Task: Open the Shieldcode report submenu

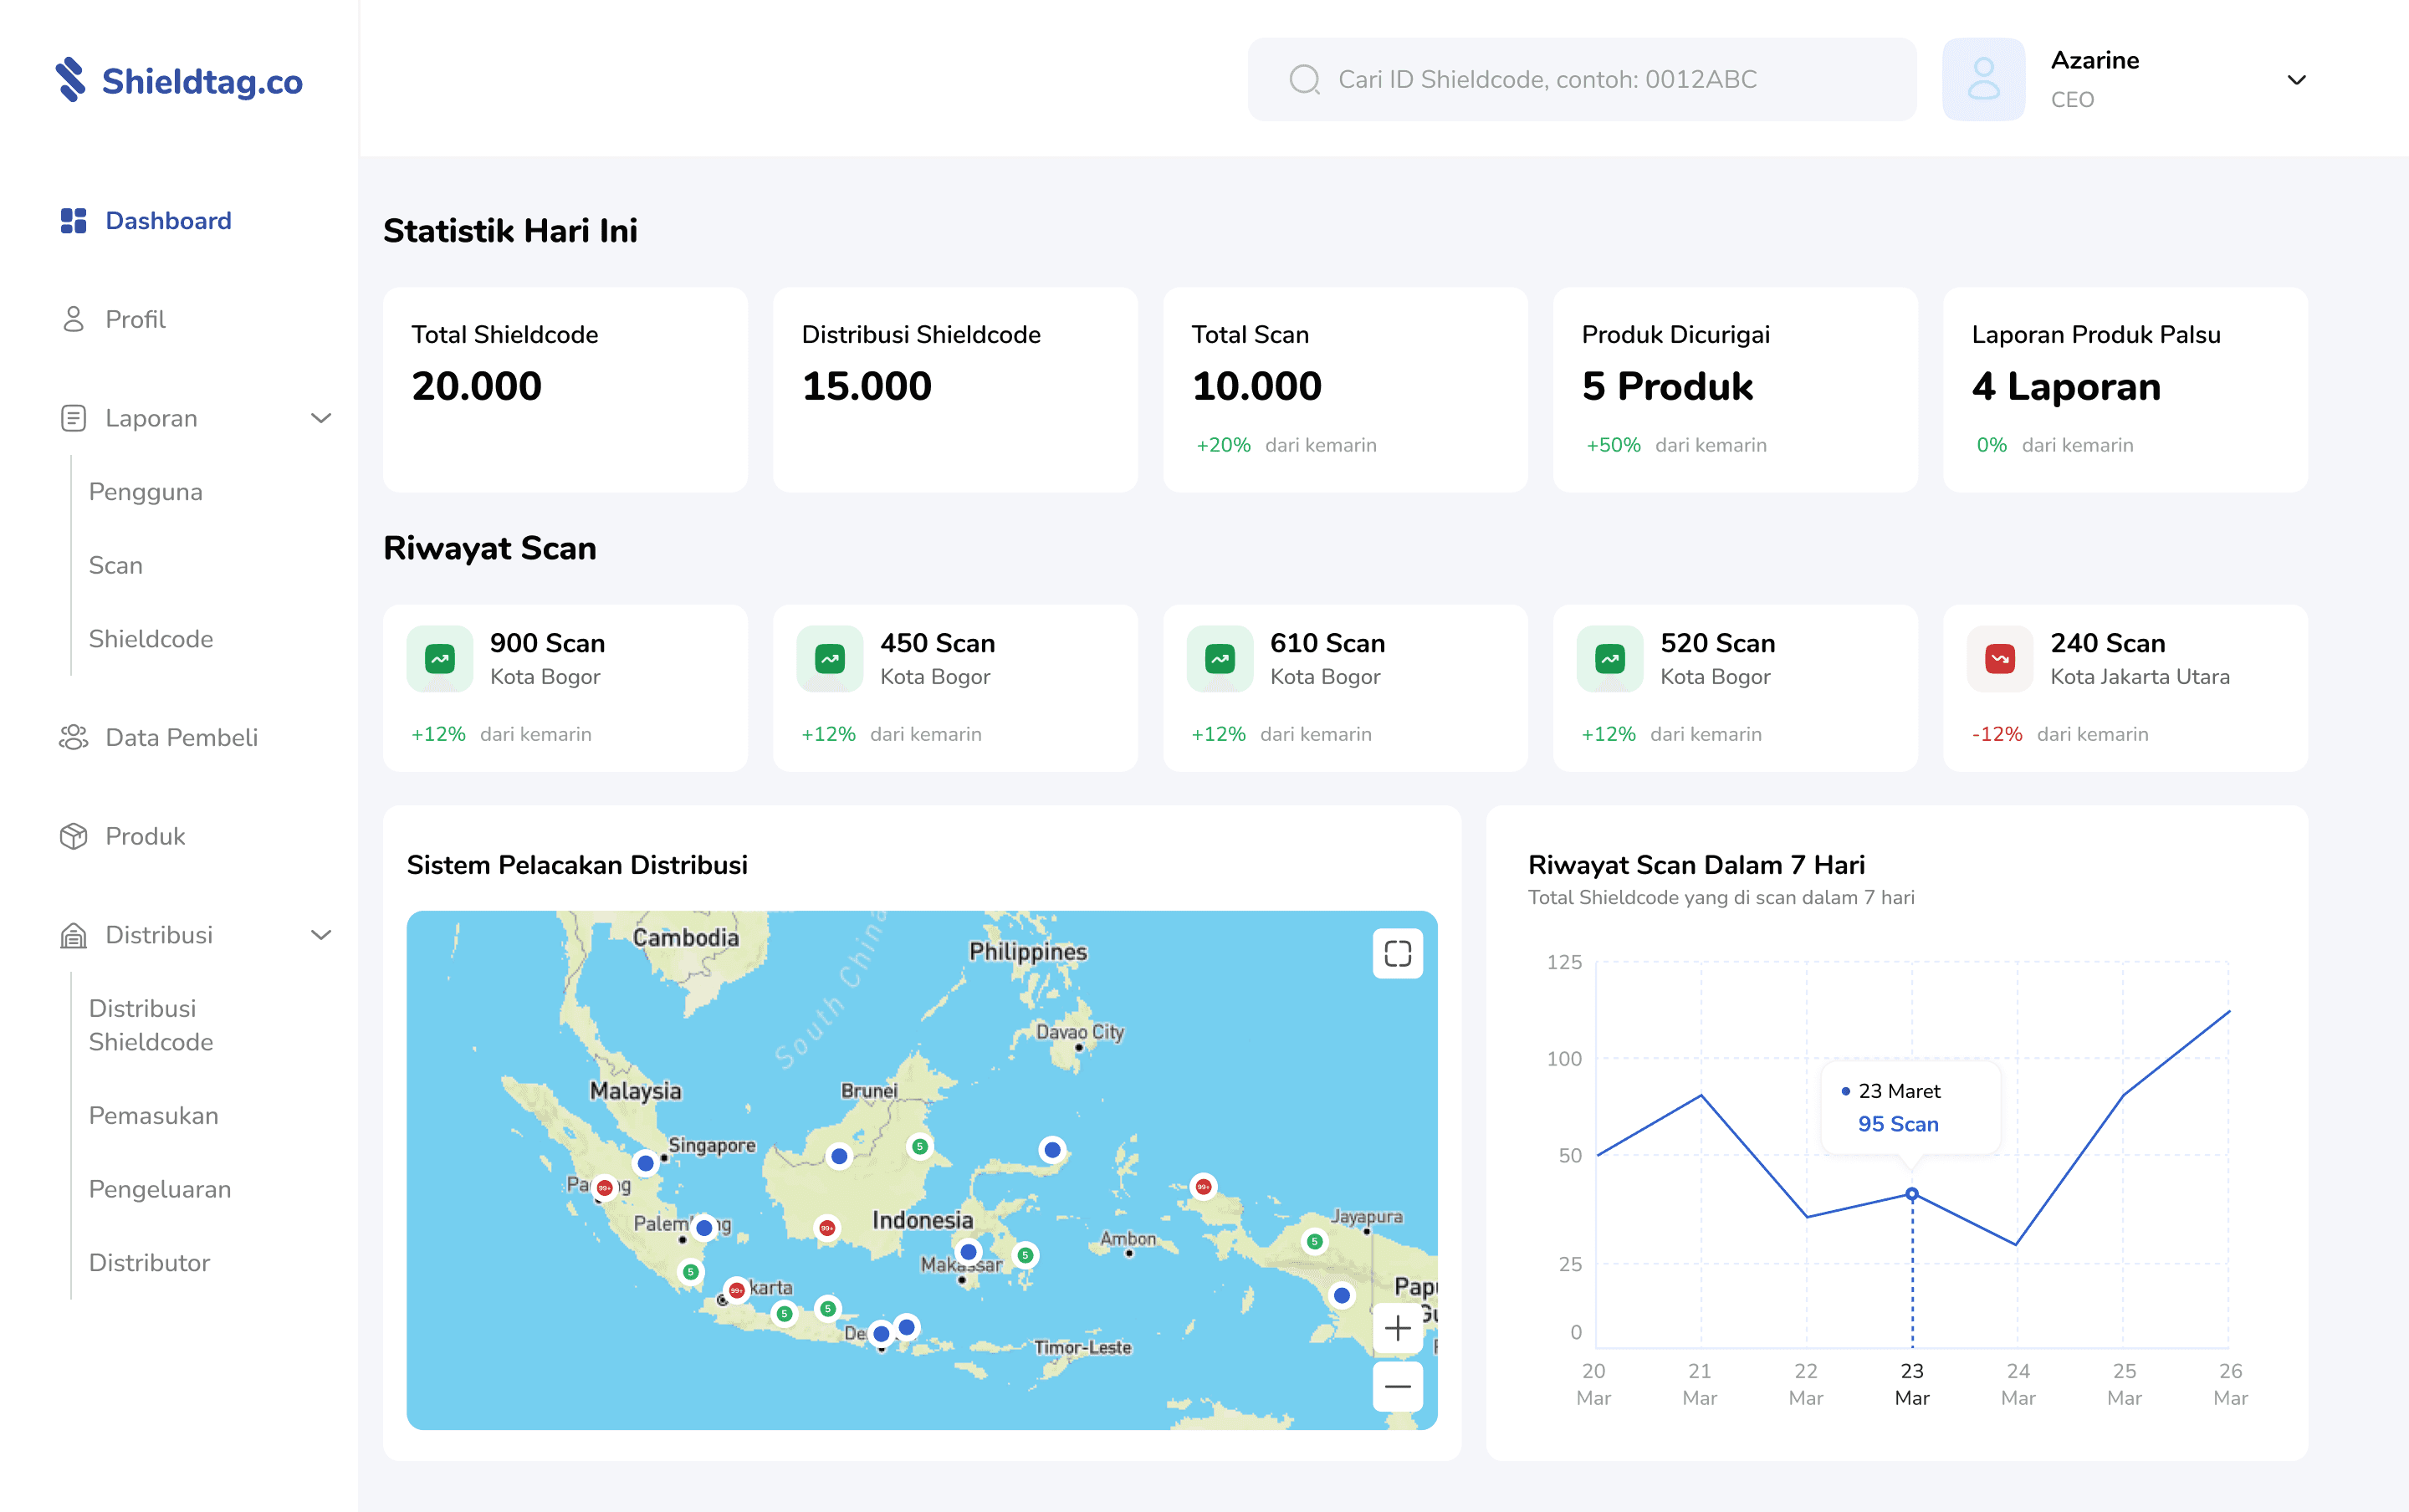Action: point(151,638)
